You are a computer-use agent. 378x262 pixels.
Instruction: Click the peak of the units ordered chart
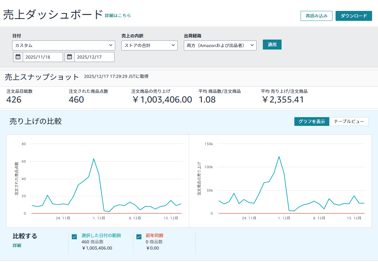94,159
